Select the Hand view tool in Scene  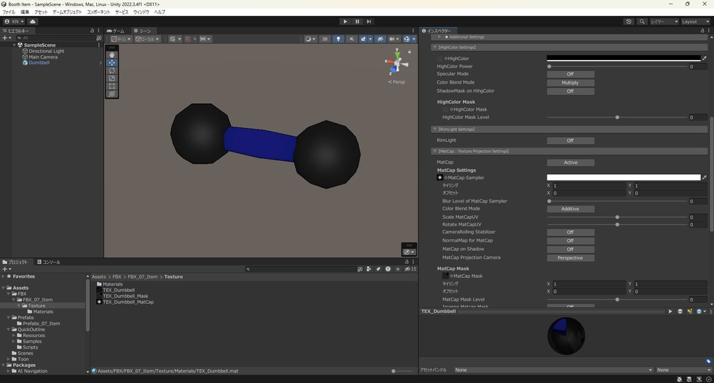pos(112,54)
